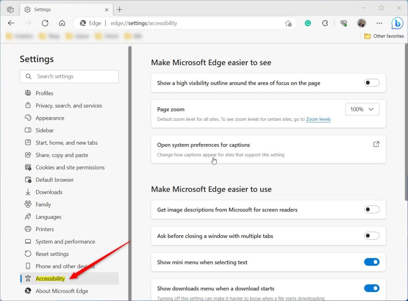Click the browser Back arrow
This screenshot has width=408, height=301.
click(11, 23)
